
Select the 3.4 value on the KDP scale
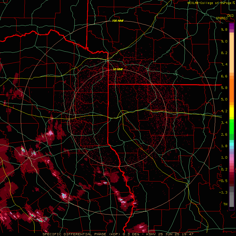pyautogui.click(x=224, y=123)
